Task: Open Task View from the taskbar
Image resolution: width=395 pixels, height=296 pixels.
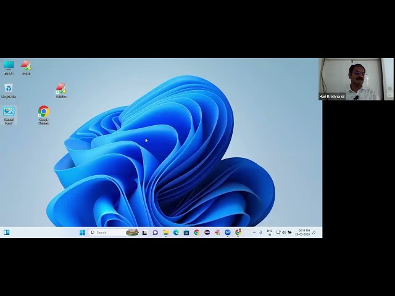Action: pyautogui.click(x=144, y=232)
